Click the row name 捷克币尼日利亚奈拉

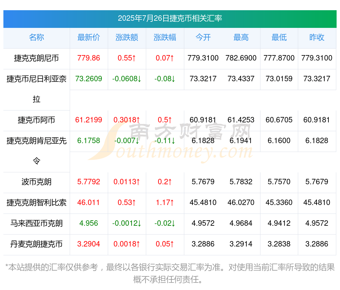tap(36, 89)
